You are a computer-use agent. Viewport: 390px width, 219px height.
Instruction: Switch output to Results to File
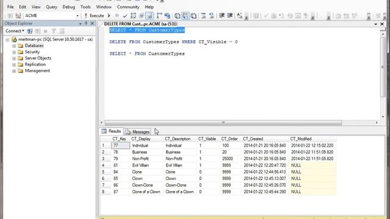click(x=193, y=16)
